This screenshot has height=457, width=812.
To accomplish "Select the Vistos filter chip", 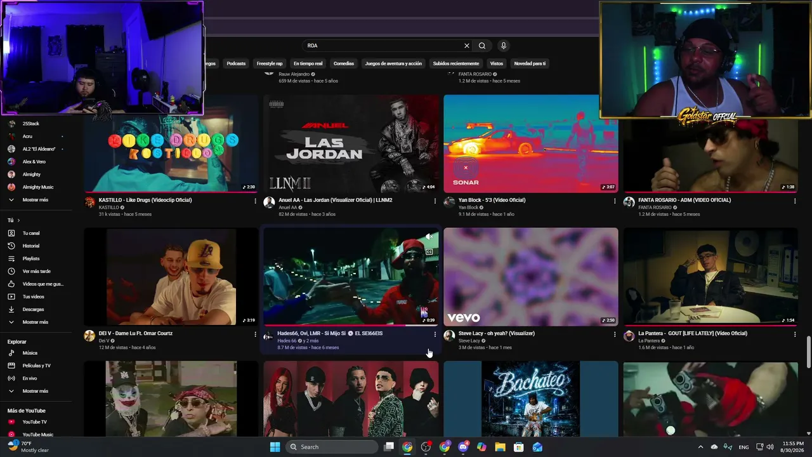I will [x=497, y=63].
